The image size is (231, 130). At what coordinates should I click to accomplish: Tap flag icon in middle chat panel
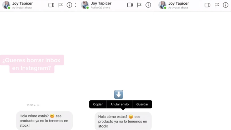coord(139,5)
